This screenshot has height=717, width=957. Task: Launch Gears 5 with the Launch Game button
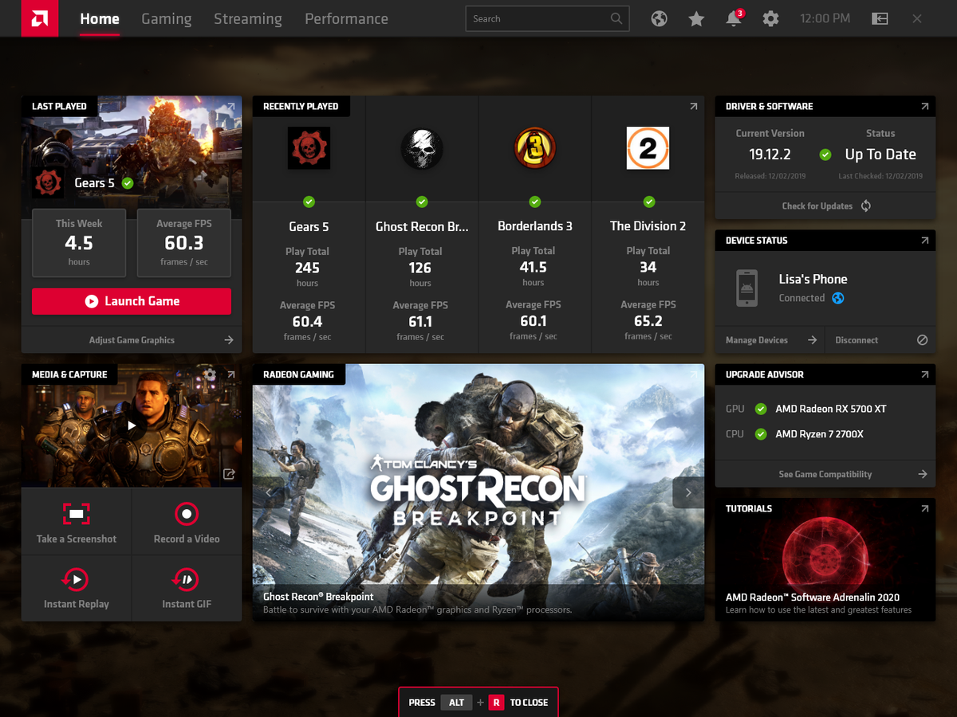pyautogui.click(x=131, y=301)
